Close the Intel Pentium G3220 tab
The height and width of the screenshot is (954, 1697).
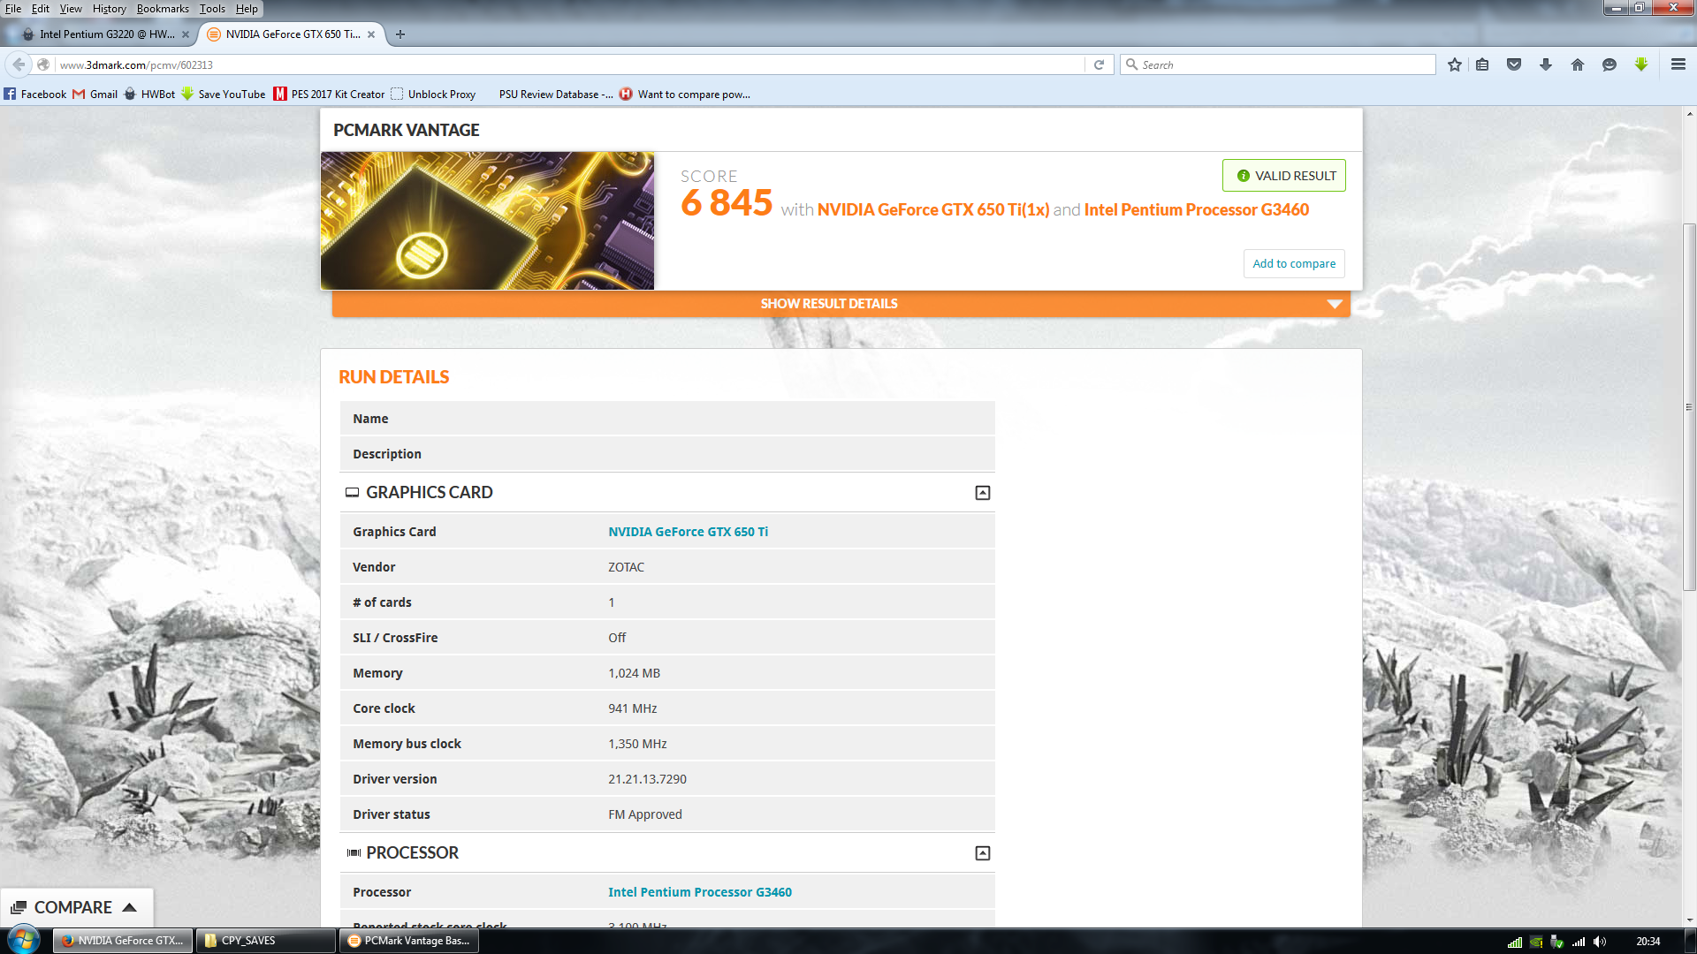[x=186, y=34]
